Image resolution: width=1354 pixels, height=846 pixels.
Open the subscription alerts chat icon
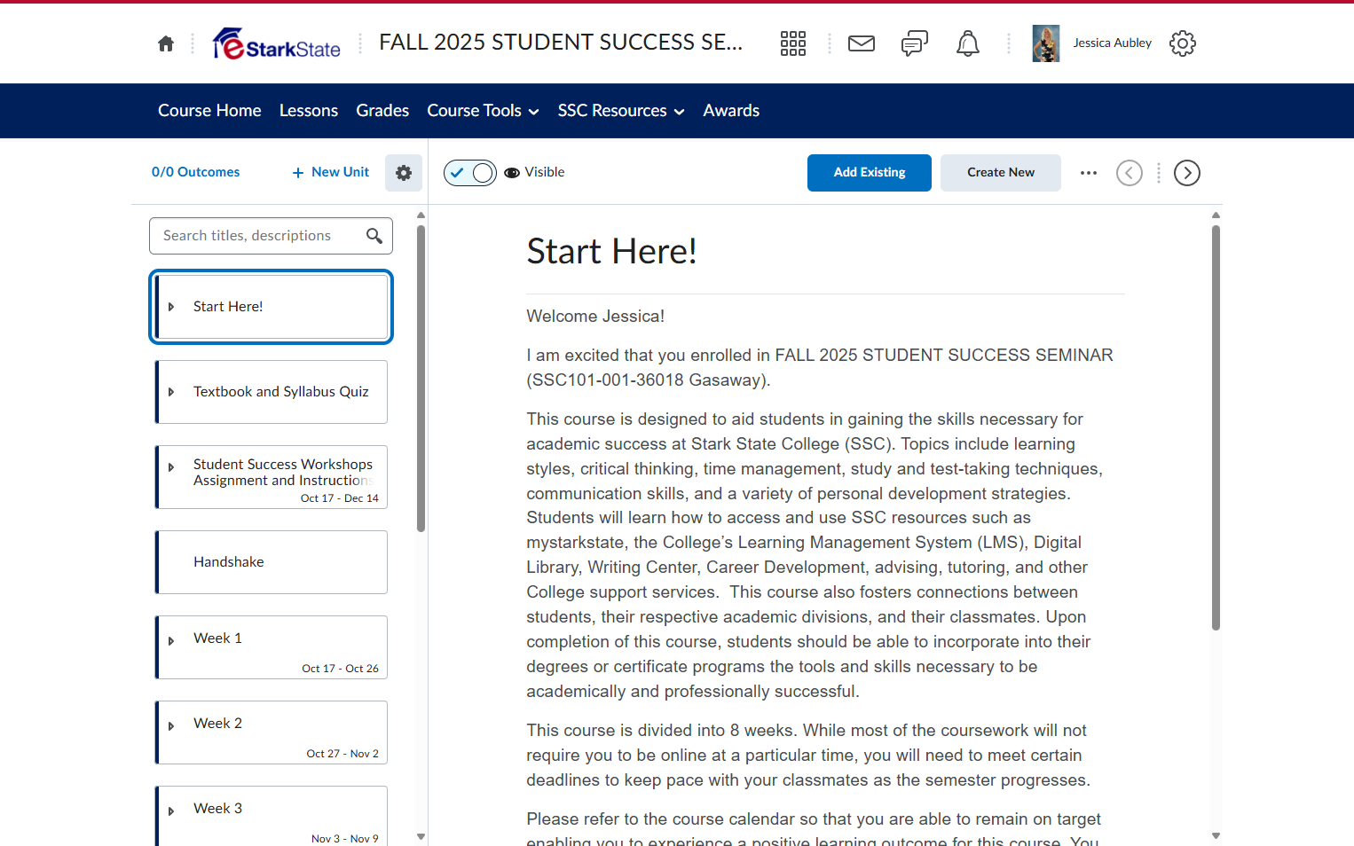[x=915, y=43]
